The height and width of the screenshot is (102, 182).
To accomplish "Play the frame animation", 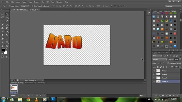I will (29, 95).
